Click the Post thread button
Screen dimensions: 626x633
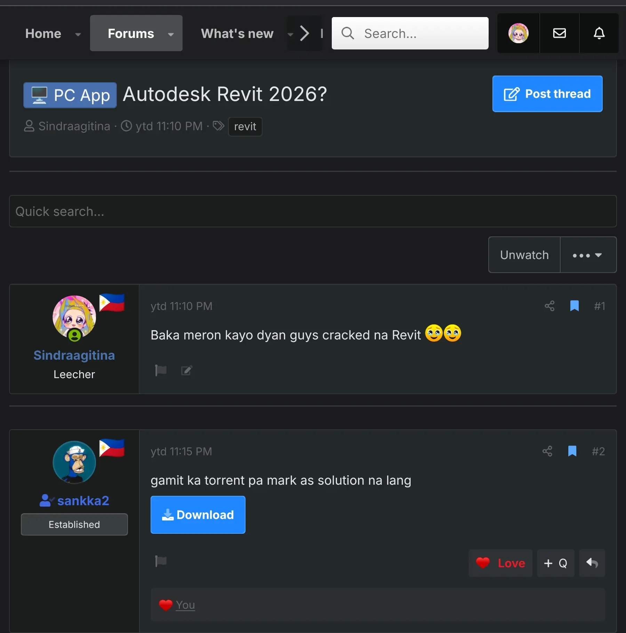click(x=547, y=94)
